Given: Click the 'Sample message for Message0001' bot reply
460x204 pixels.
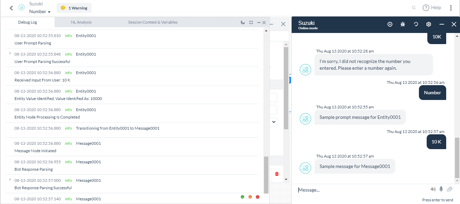Looking at the screenshot, I should coord(355,166).
